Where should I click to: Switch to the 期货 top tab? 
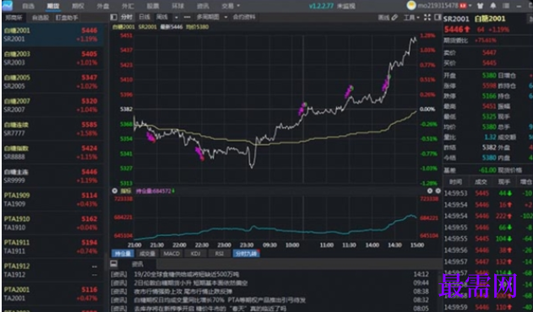point(53,6)
